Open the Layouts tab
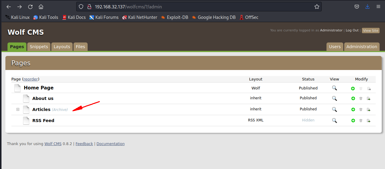Viewport: 385px width, 169px height. (62, 47)
